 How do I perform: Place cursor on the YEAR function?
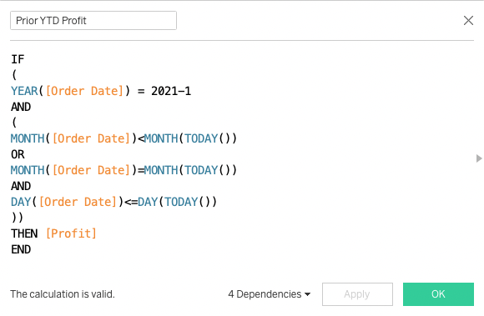pos(24,91)
